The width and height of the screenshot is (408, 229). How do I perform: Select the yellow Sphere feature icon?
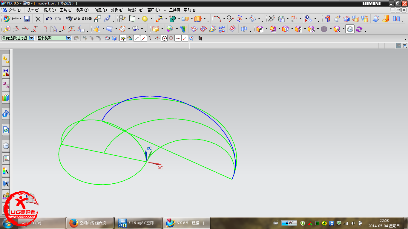tap(145, 19)
